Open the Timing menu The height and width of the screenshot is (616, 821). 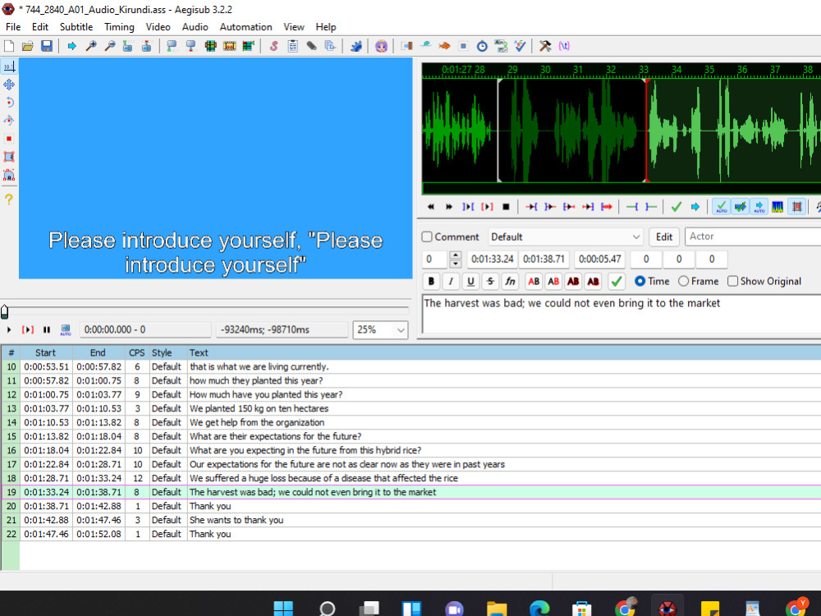point(119,27)
